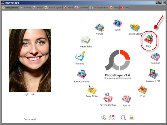Maximize the PhotoScape window
Image resolution: width=167 pixels, height=125 pixels.
pyautogui.click(x=160, y=3)
